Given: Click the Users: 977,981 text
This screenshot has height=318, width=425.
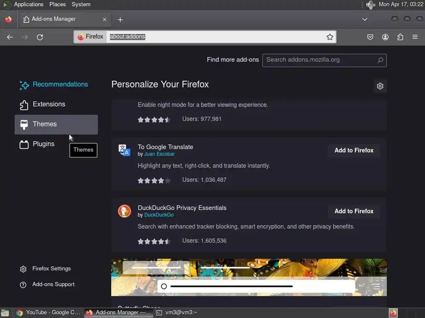Looking at the screenshot, I should (202, 119).
